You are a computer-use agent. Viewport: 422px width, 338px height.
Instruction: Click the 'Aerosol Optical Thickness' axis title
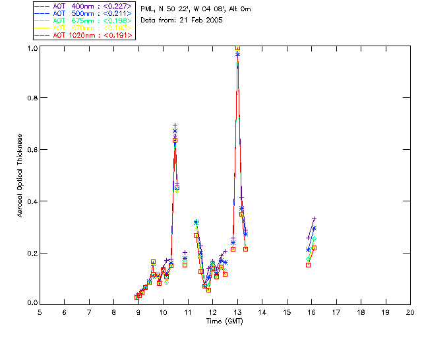tap(20, 176)
